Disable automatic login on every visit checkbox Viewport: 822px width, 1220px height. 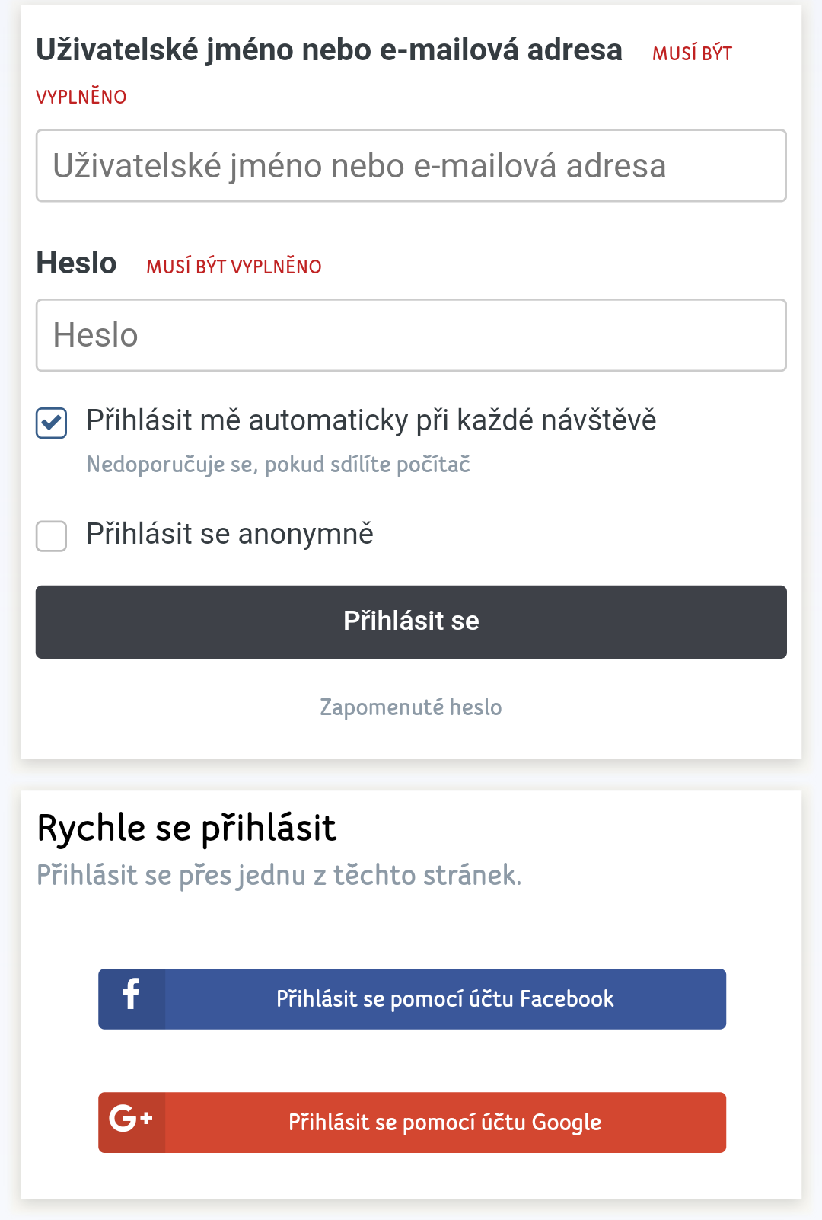coord(52,423)
